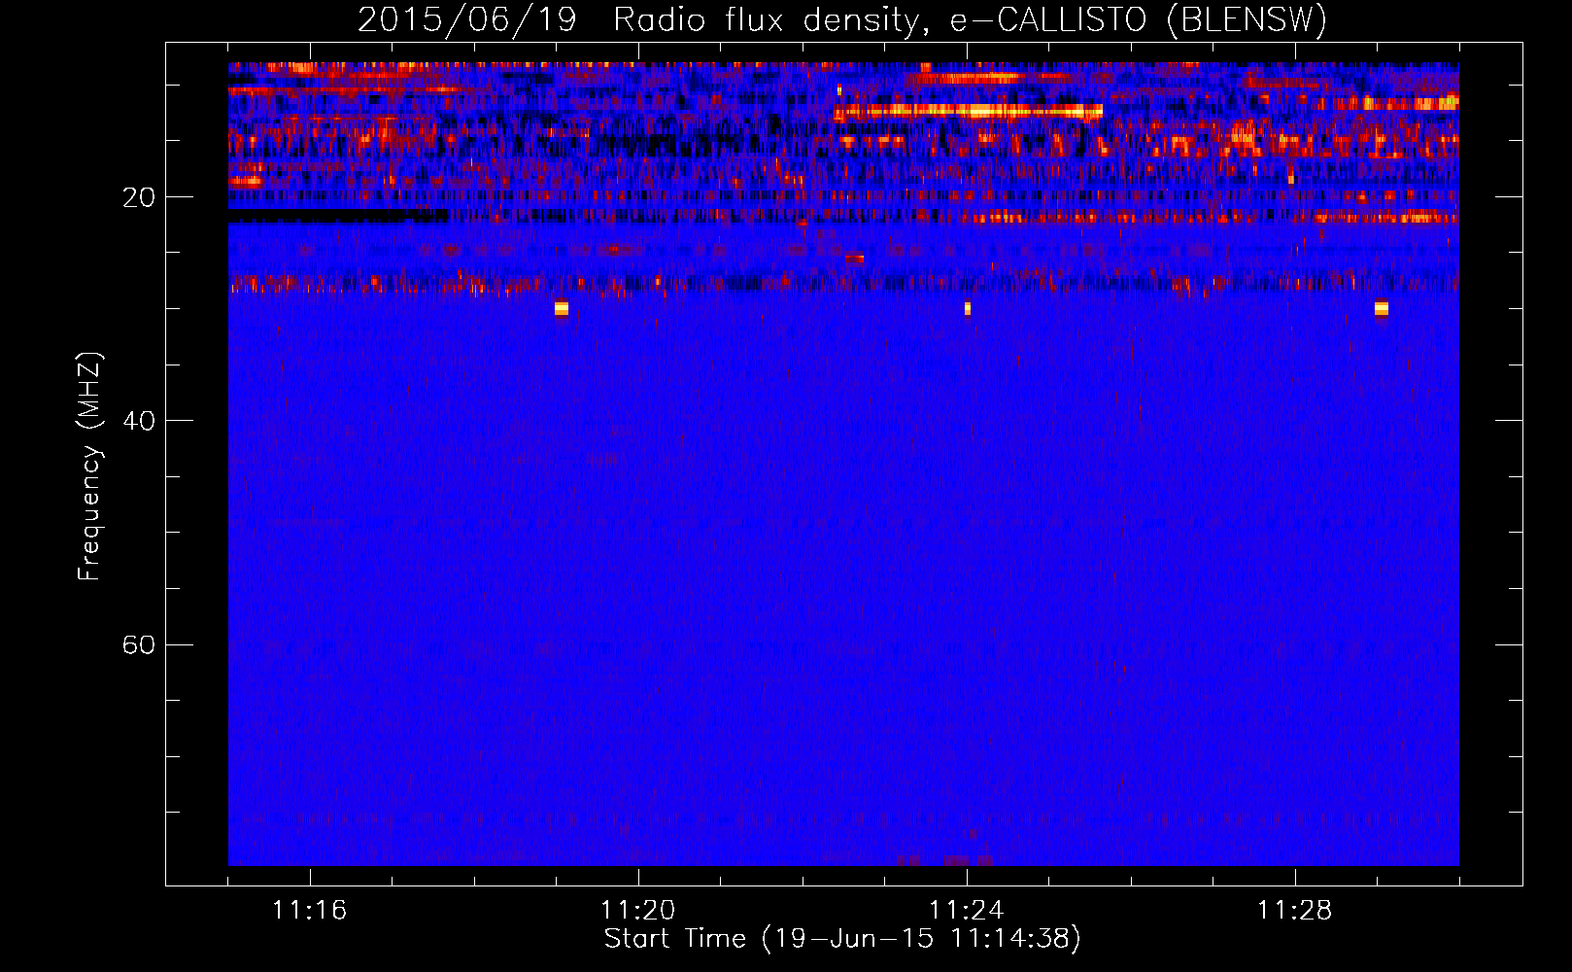Click the 11:20 time tick label
This screenshot has height=972, width=1572.
coord(638,910)
